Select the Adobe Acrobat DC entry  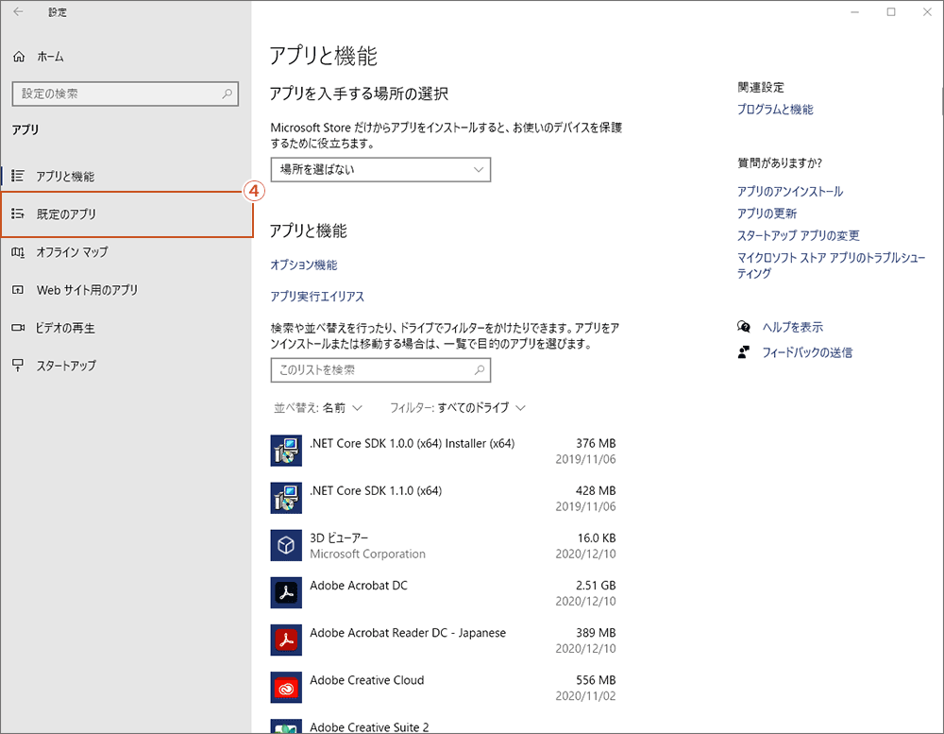(x=444, y=592)
